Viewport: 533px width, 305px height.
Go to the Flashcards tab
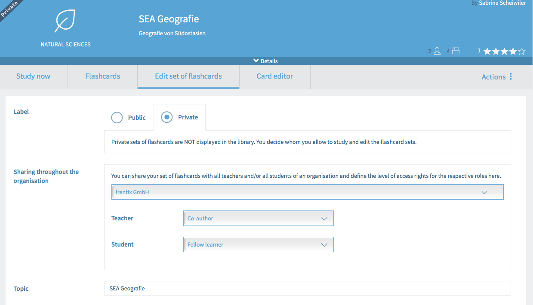[x=102, y=76]
